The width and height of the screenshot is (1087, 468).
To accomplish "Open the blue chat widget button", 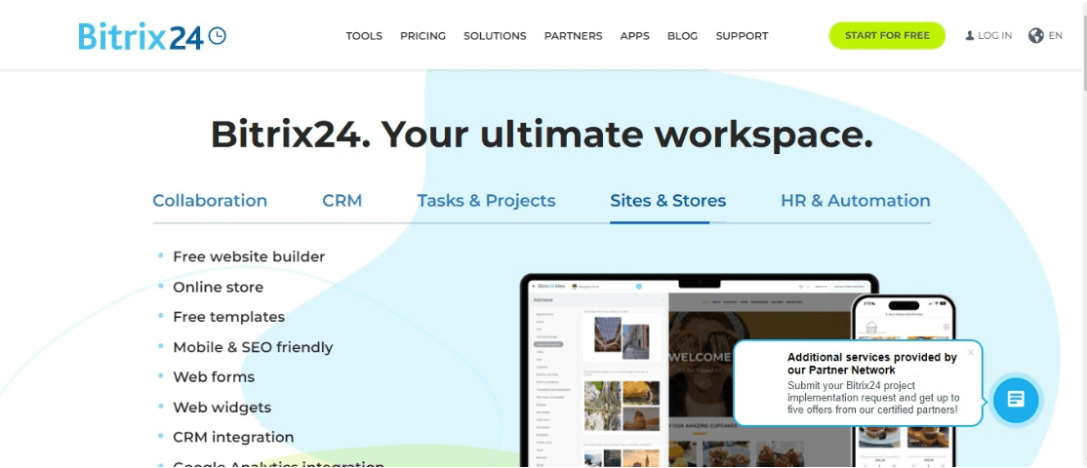I will [x=1016, y=400].
